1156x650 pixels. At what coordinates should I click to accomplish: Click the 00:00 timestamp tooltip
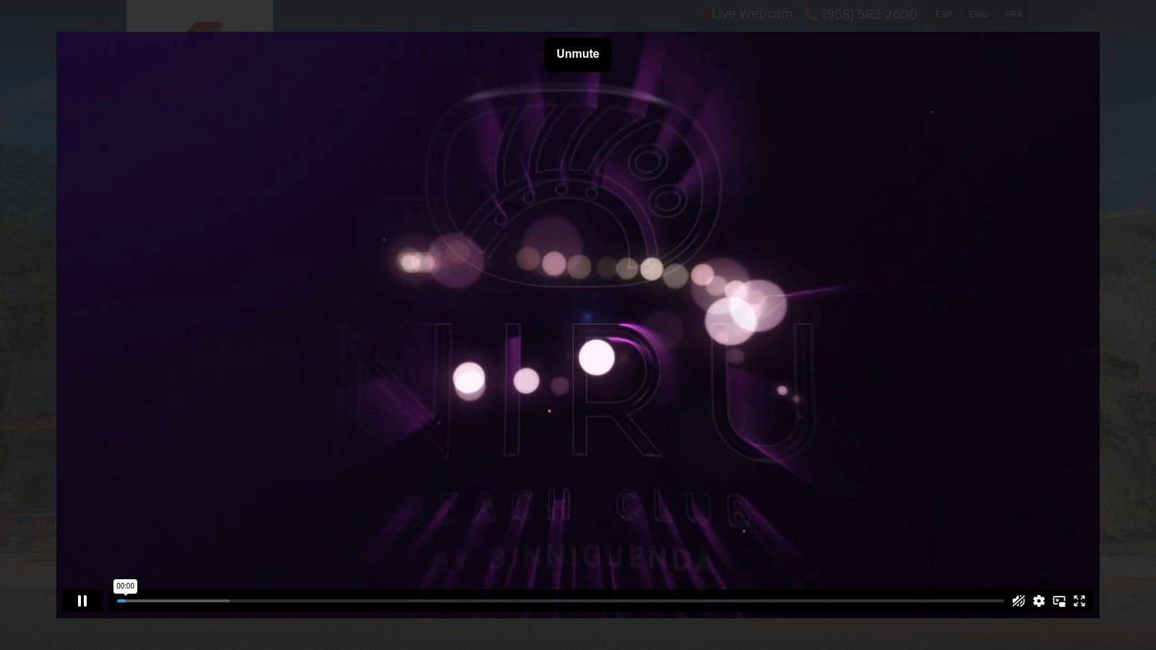(125, 586)
